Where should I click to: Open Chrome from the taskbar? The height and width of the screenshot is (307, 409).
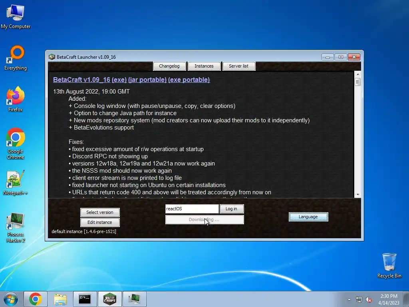pos(36,299)
